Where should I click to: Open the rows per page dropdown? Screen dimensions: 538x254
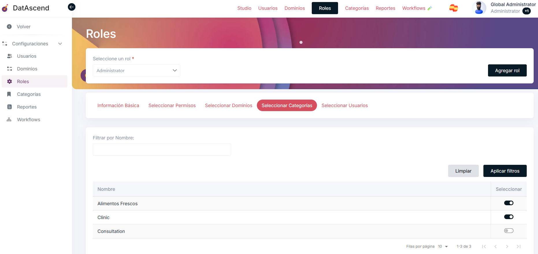(443, 246)
